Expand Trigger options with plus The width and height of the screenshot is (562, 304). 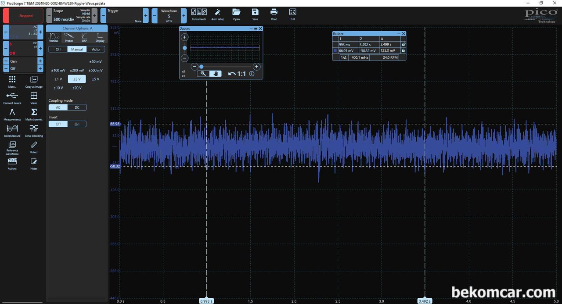click(x=146, y=15)
